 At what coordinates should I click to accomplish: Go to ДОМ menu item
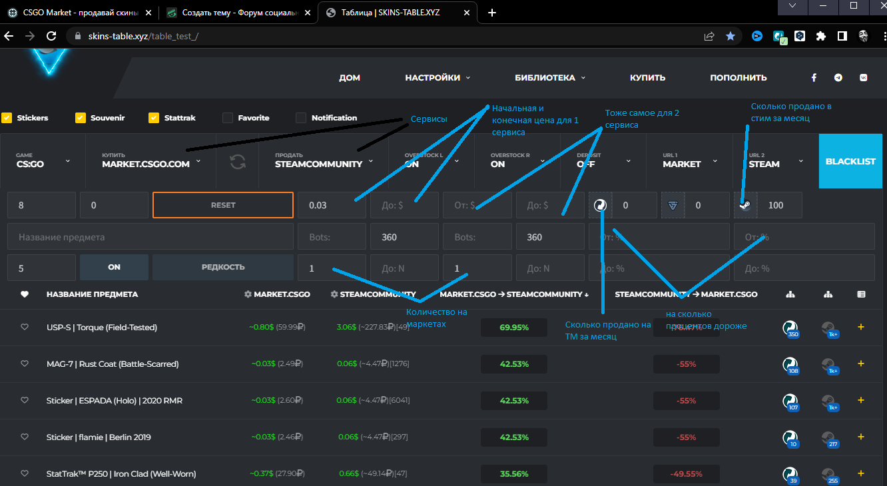click(350, 78)
